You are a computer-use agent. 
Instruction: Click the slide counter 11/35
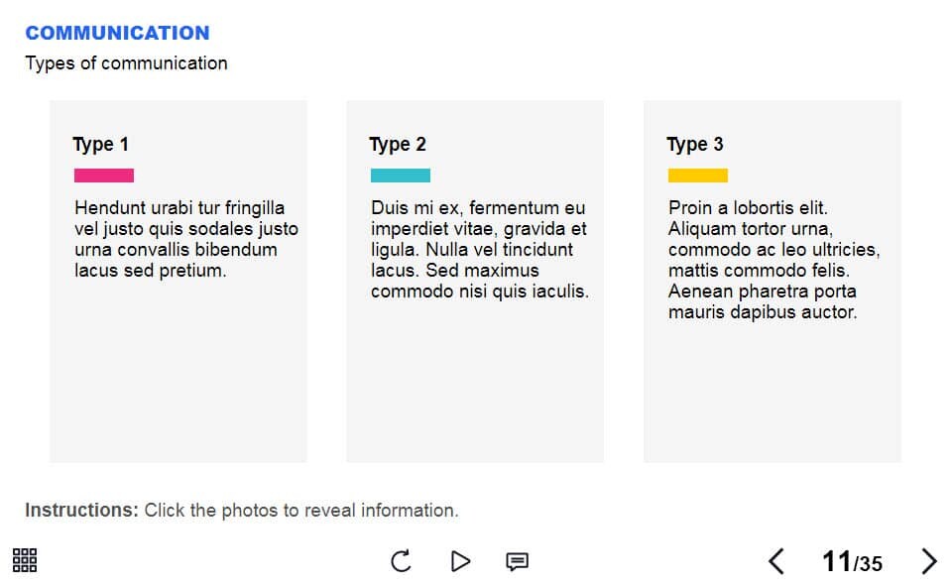pyautogui.click(x=852, y=562)
